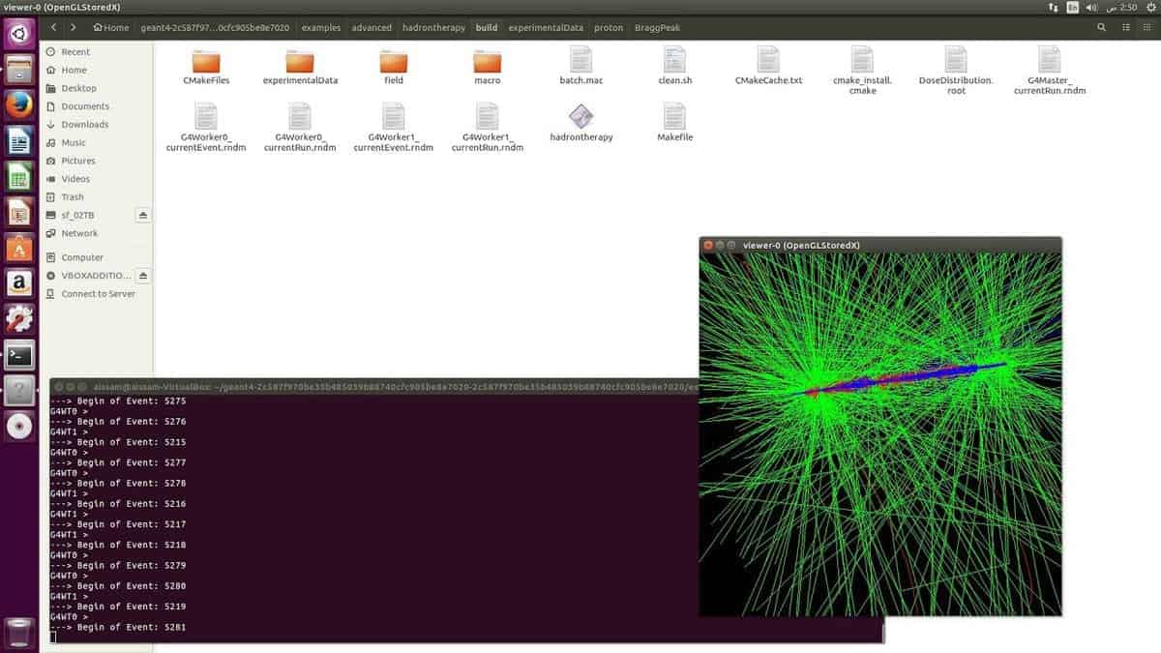Select the clean.sh script file
1161x653 pixels.
pos(675,67)
